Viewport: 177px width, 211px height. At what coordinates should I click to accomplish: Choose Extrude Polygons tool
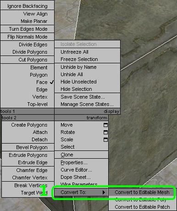point(28,155)
